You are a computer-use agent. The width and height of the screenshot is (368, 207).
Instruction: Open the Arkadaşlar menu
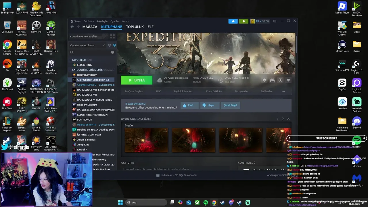click(x=102, y=21)
